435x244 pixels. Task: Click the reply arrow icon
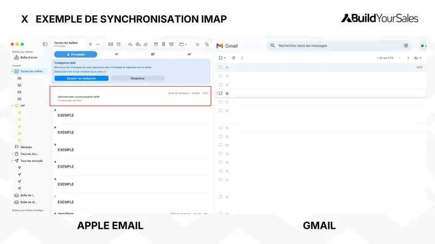(130, 44)
